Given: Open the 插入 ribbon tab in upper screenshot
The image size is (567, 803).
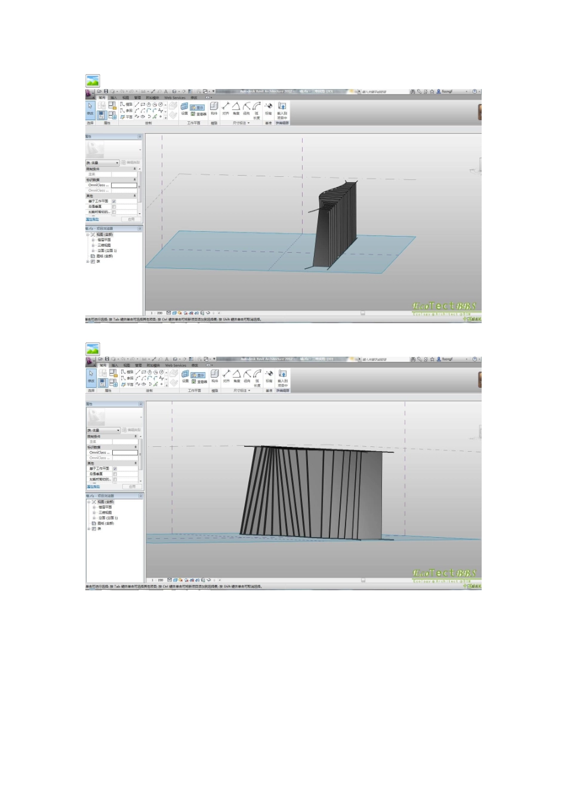Looking at the screenshot, I should click(x=114, y=97).
